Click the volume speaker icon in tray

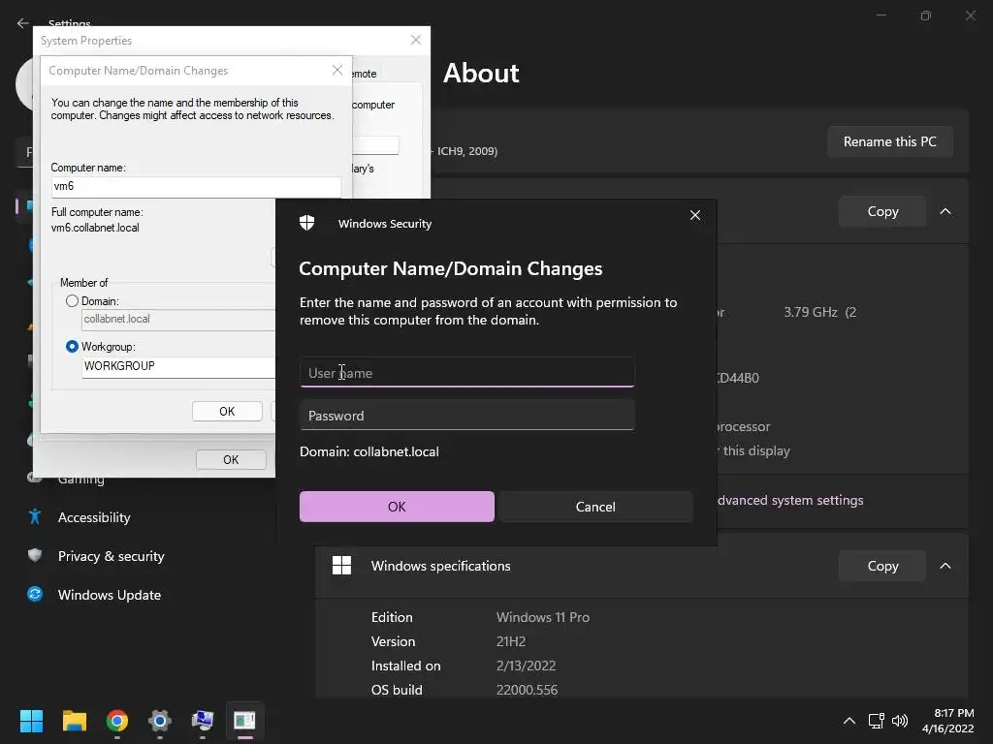click(899, 721)
